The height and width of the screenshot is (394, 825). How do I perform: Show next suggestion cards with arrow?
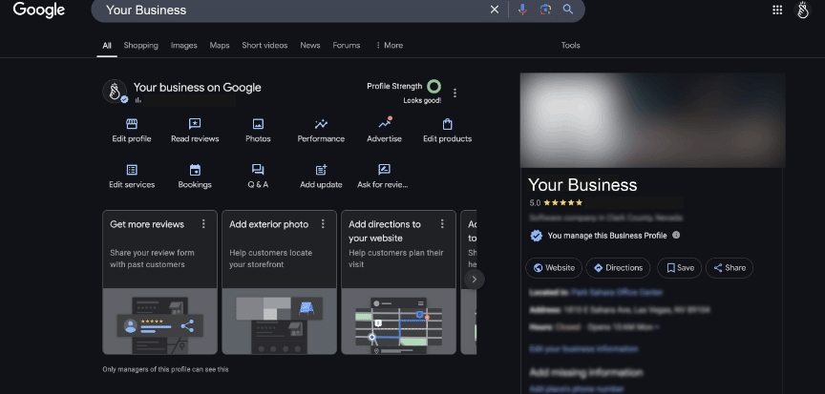(x=474, y=280)
